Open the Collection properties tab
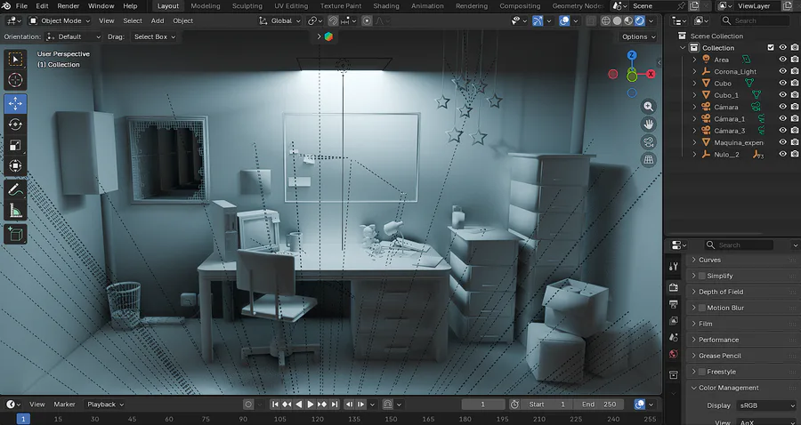This screenshot has width=801, height=425. tap(674, 375)
